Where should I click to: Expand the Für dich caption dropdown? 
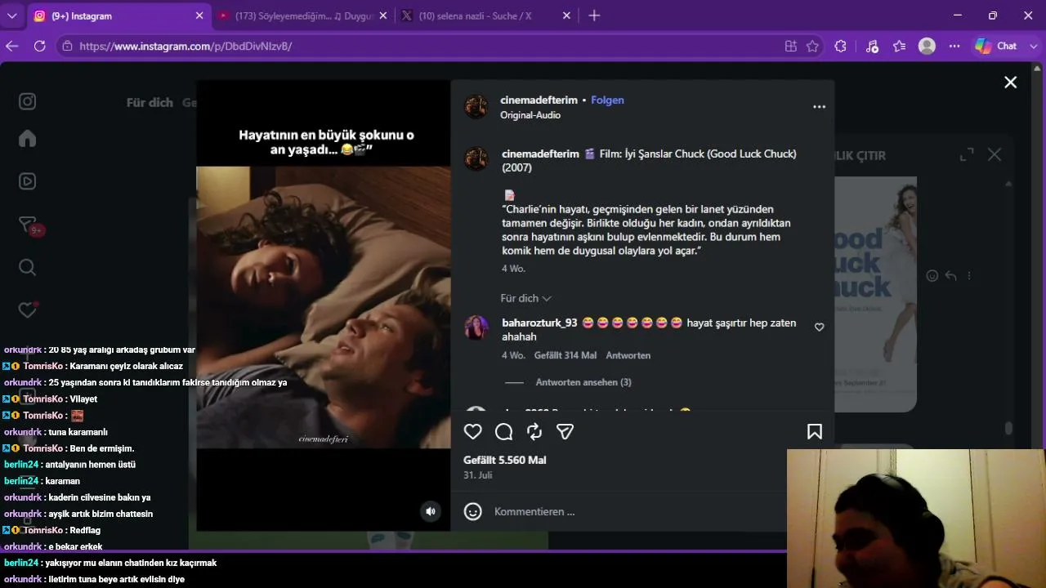point(526,298)
